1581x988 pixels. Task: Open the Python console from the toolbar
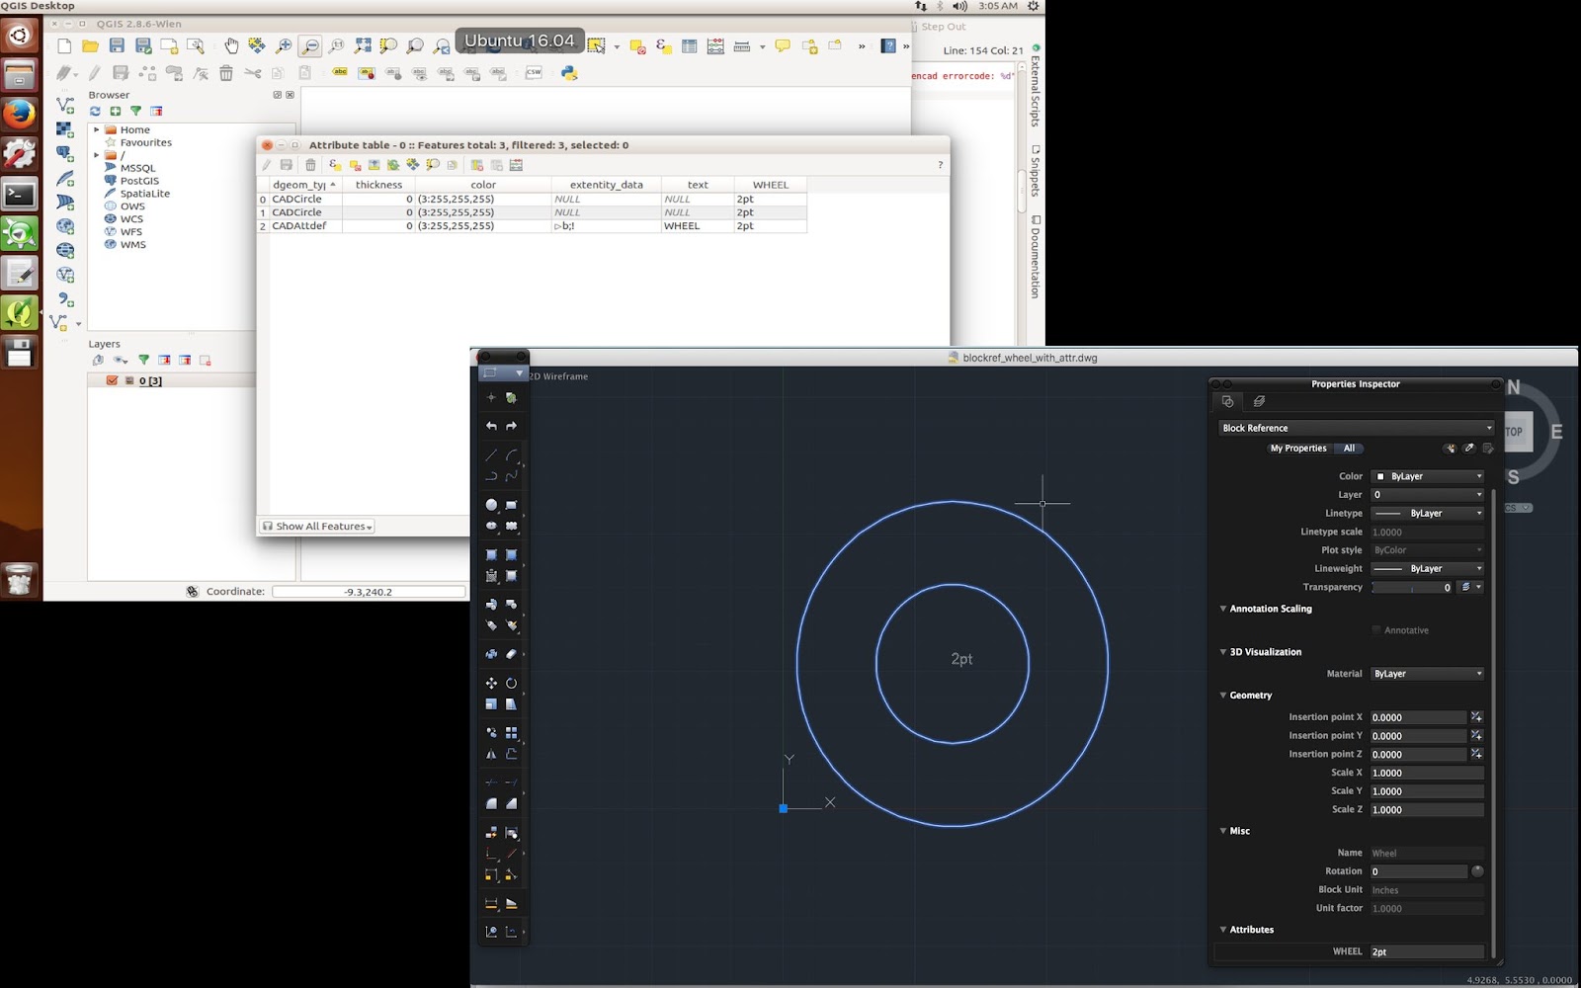tap(569, 73)
